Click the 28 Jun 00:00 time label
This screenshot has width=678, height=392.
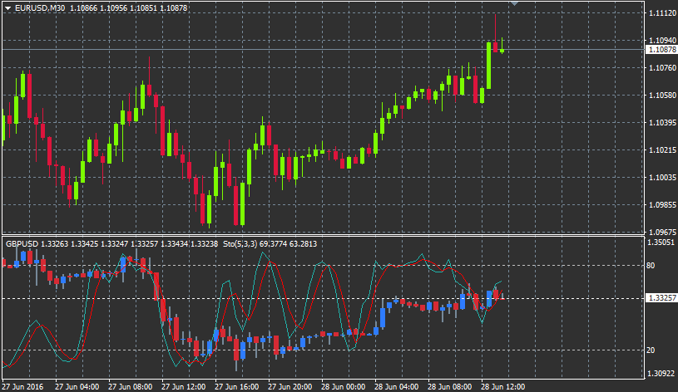click(x=344, y=386)
